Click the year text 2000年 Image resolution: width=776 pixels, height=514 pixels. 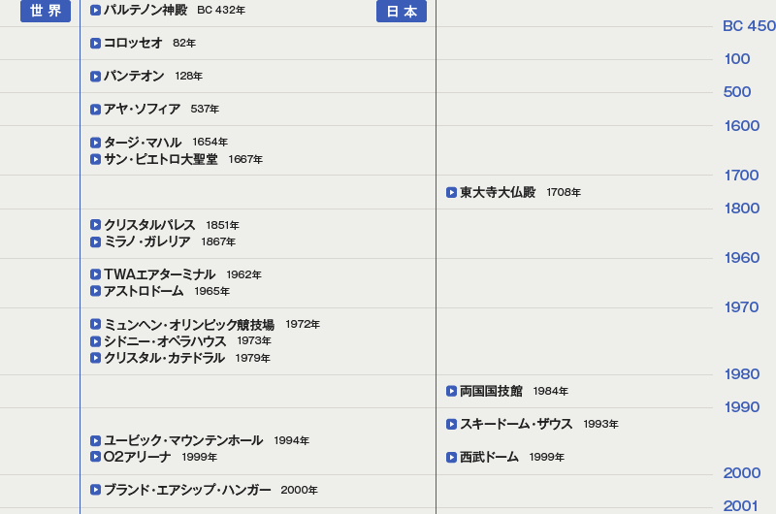pos(300,491)
